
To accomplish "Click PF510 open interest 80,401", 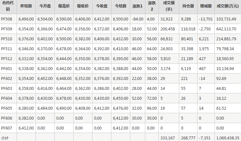I will coord(187,39).
